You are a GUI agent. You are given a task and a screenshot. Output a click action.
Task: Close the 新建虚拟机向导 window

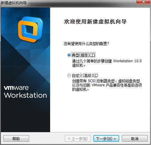coord(143,2)
